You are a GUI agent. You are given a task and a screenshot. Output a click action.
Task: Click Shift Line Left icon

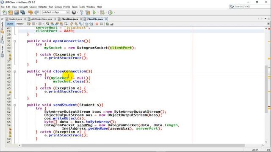pyautogui.click(x=86, y=24)
